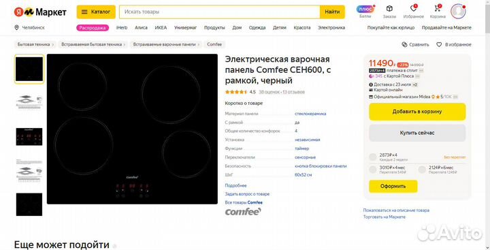Expand info dots next to платежа в сплит
The image size is (490, 250).
tap(421, 71)
